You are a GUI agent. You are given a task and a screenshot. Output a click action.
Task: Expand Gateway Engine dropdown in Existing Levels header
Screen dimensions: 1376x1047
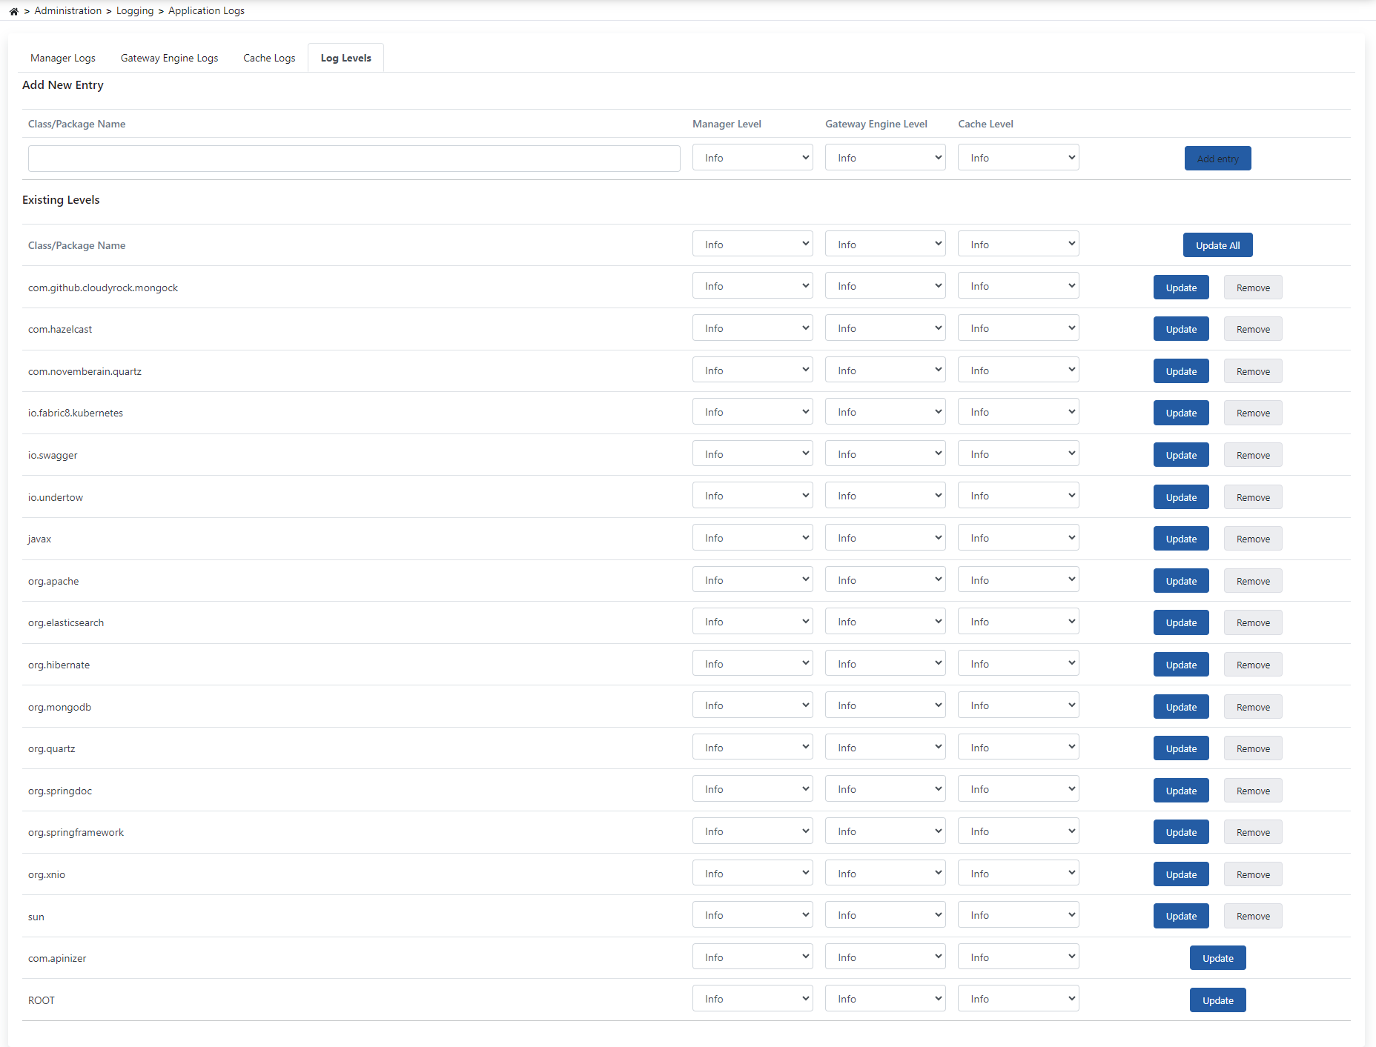pos(885,245)
